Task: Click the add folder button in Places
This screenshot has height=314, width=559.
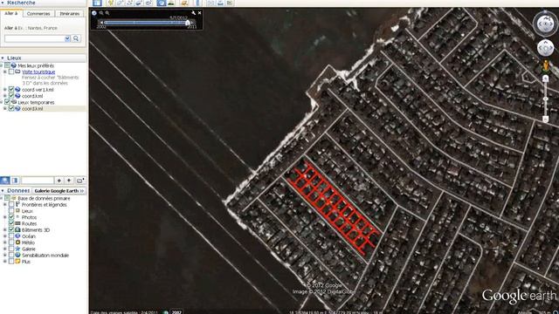Action: [x=80, y=181]
